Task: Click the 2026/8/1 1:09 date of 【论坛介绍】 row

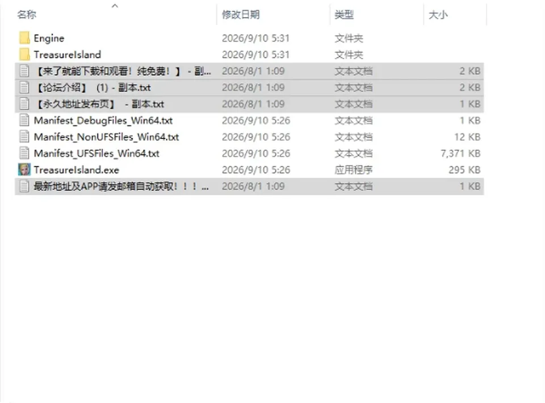Action: click(x=253, y=87)
